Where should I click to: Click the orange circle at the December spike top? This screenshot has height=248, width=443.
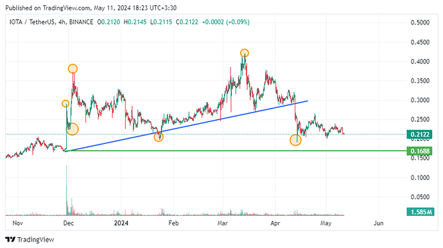(73, 69)
